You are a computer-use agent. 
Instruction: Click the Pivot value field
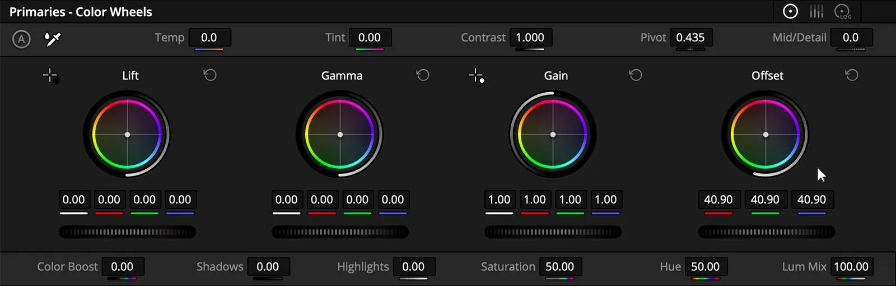click(690, 37)
